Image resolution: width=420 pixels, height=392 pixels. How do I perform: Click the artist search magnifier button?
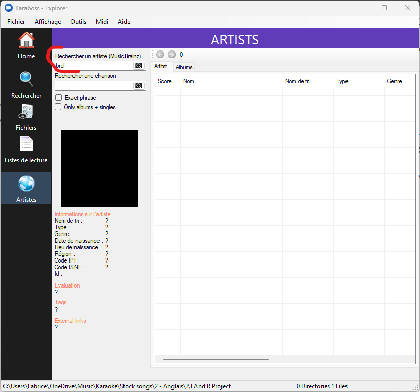click(x=138, y=66)
